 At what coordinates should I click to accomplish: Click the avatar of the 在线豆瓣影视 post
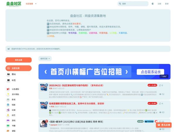click(44, 105)
